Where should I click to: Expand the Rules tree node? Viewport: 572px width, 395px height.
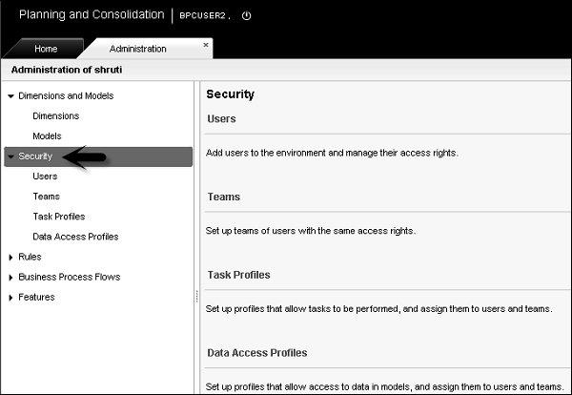(10, 258)
